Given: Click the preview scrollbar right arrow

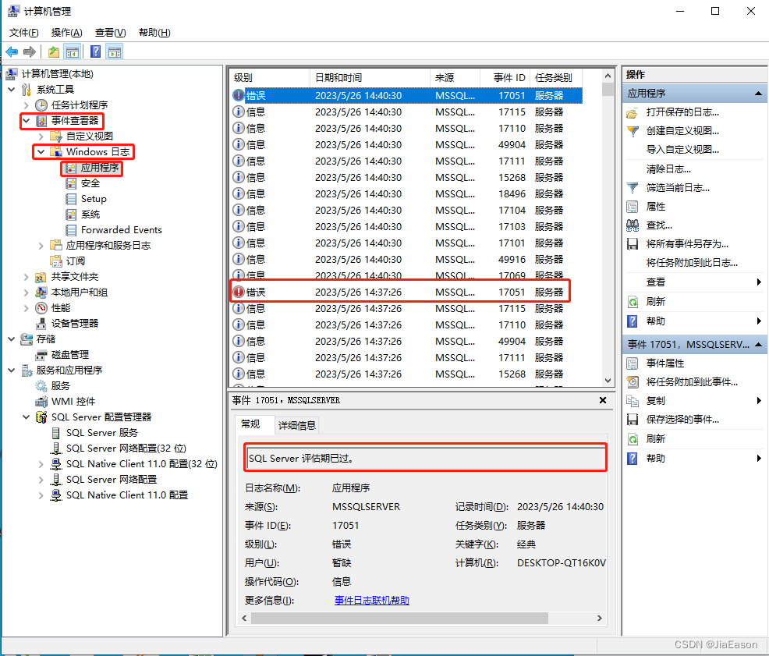Looking at the screenshot, I should [x=599, y=619].
